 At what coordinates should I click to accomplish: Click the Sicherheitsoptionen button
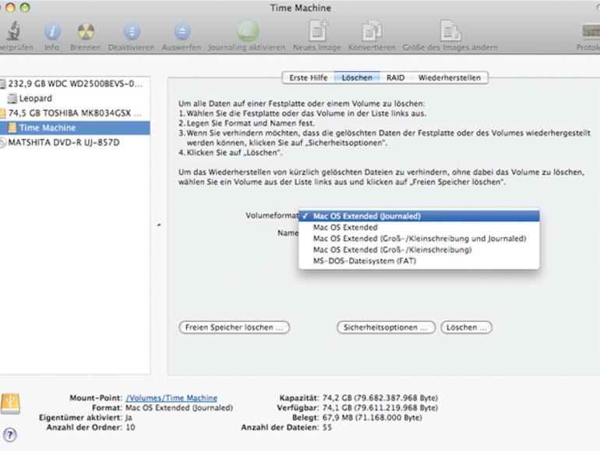point(386,328)
